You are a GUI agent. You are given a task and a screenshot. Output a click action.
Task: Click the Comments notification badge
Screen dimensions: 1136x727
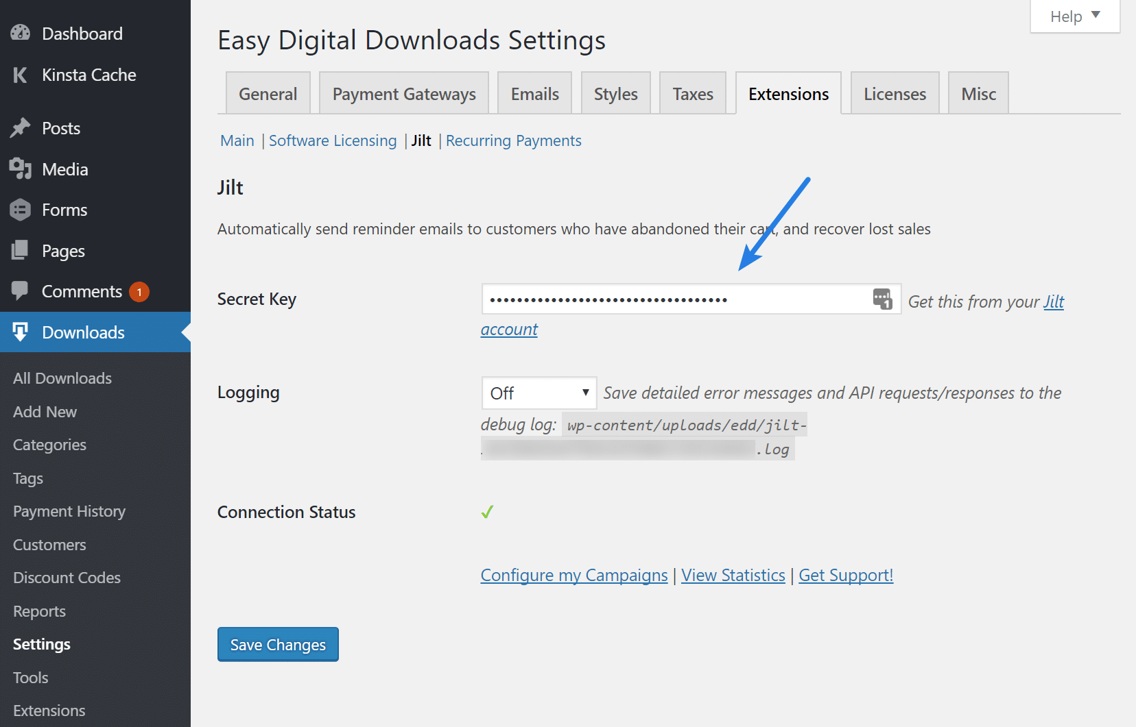click(x=139, y=292)
